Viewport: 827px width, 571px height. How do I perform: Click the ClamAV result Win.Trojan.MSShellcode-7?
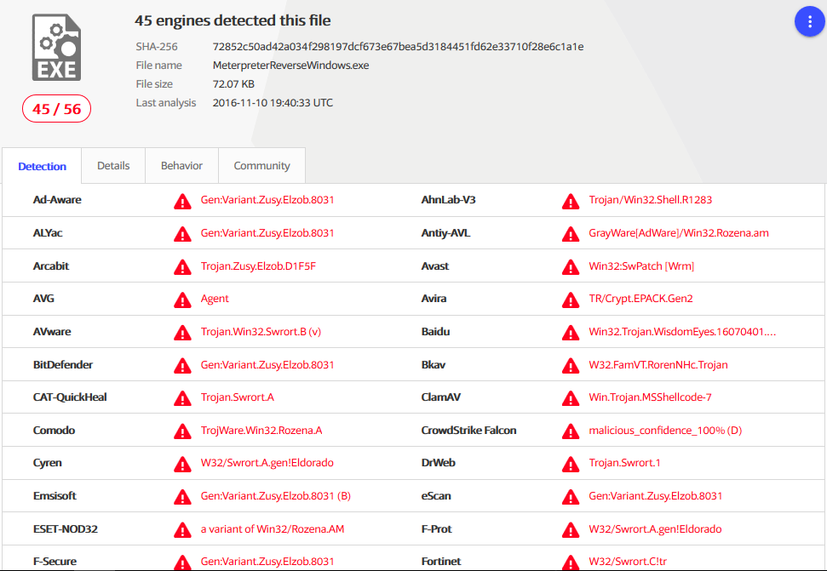pos(651,397)
